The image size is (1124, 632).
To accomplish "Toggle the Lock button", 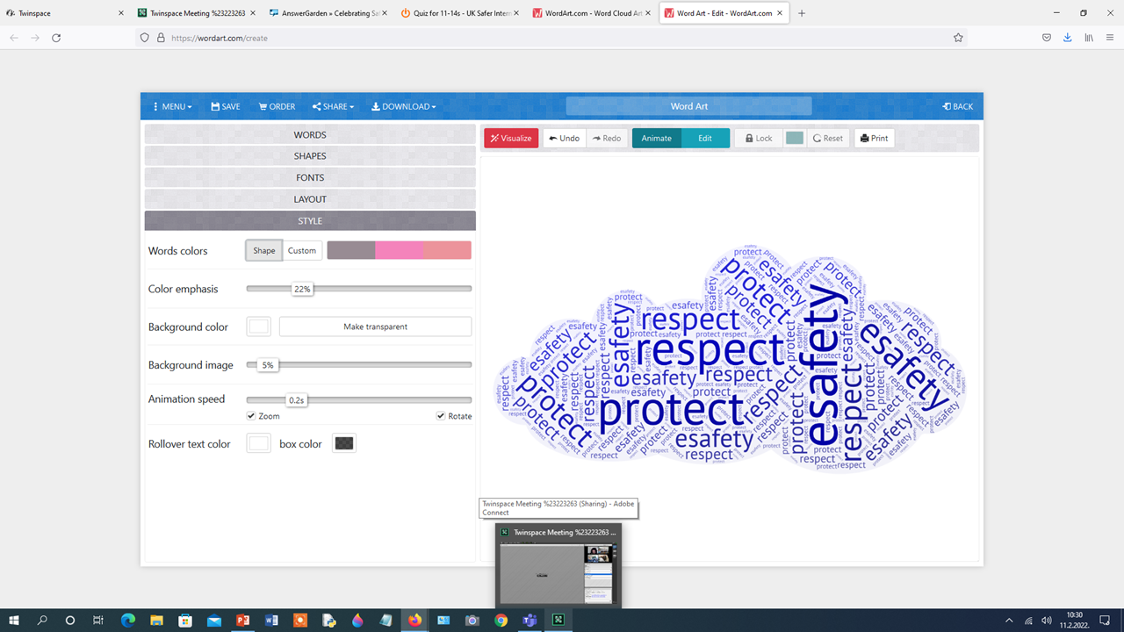I will tap(758, 138).
